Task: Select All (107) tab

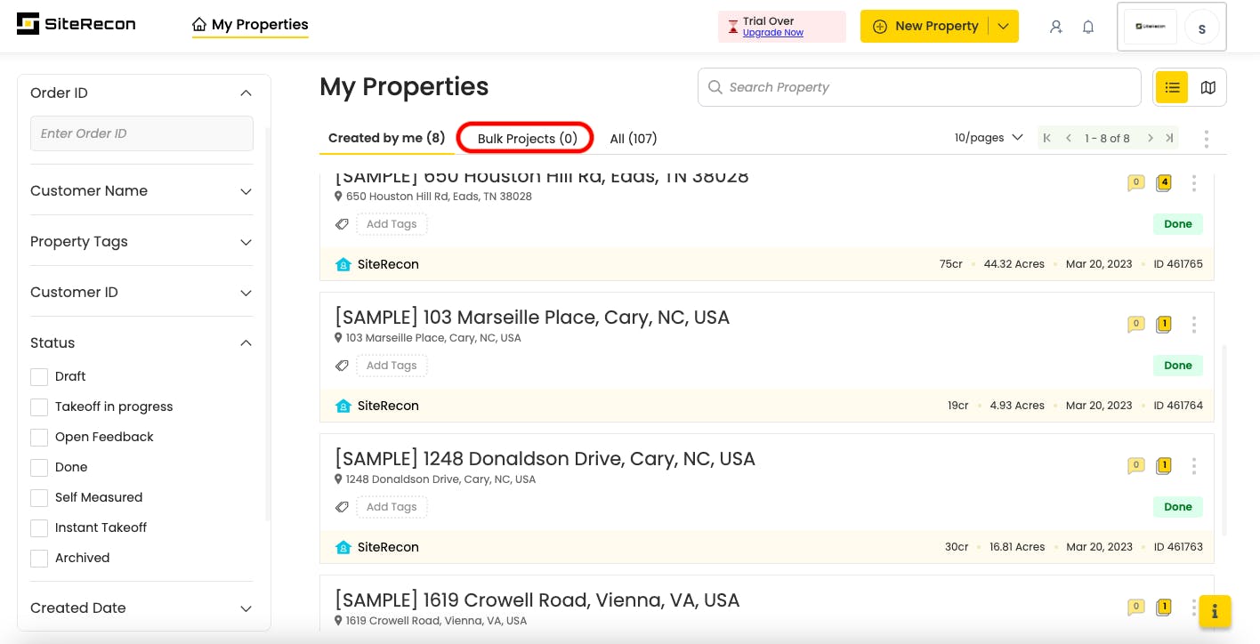Action: [633, 139]
